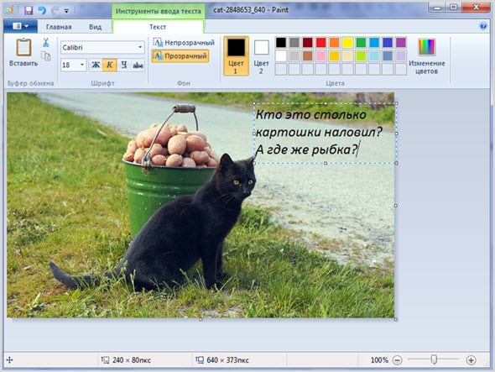
Task: Click the scissors Cut icon
Action: coord(46,42)
